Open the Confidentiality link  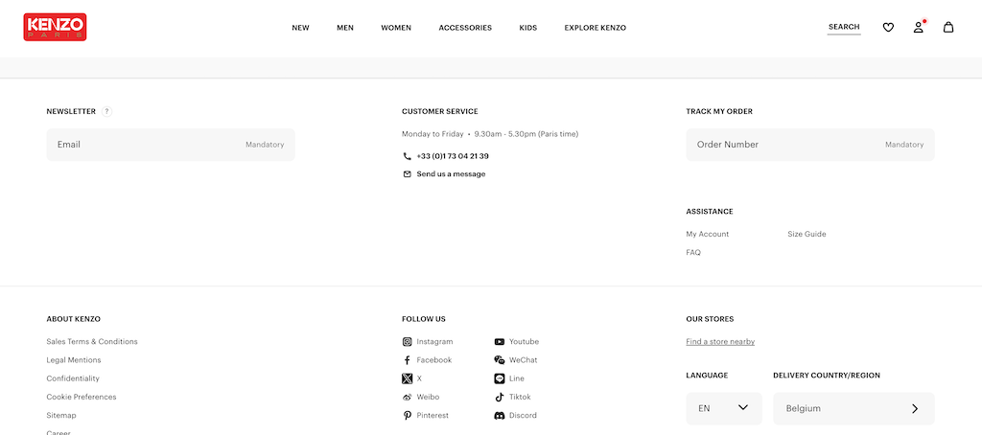(73, 378)
